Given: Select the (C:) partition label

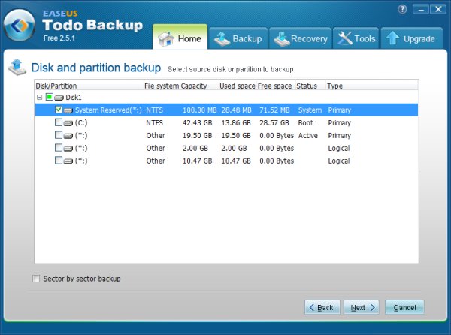Looking at the screenshot, I should tap(81, 123).
